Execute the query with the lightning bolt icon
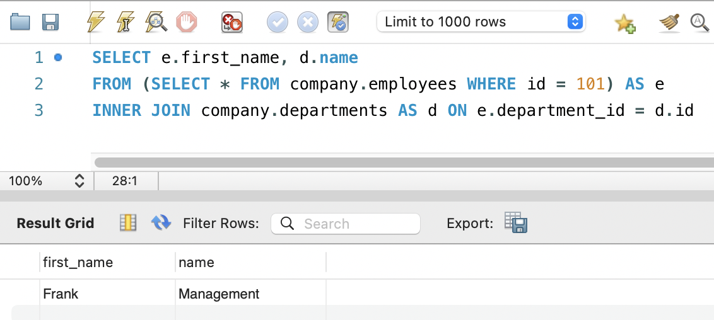This screenshot has width=714, height=320. pos(96,22)
